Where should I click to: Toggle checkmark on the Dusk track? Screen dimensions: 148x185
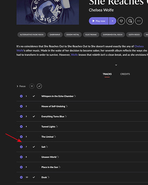34,177
